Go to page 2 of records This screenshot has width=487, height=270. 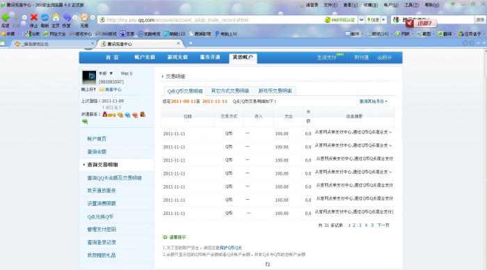[x=354, y=225]
